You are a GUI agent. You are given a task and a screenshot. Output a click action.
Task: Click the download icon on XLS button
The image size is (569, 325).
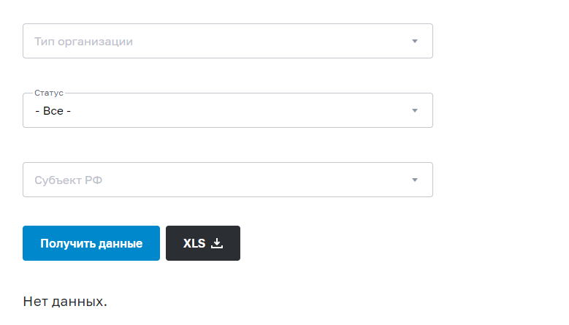coord(217,243)
